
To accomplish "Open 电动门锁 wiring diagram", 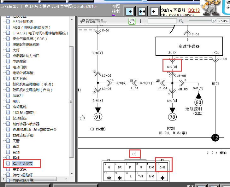I will click(x=20, y=67).
